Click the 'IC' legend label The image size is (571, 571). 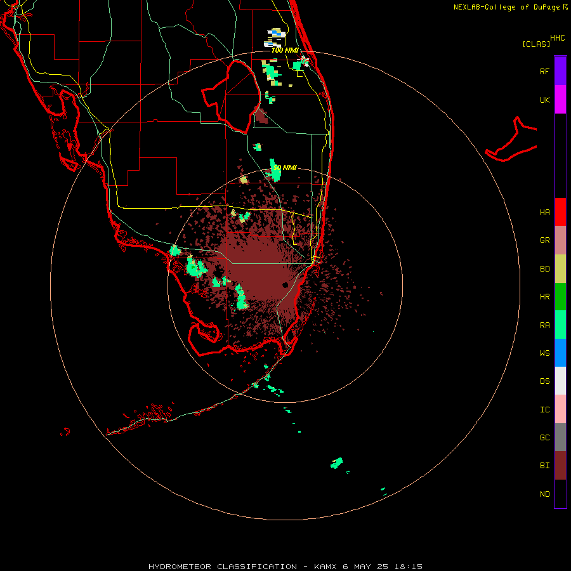click(x=544, y=410)
